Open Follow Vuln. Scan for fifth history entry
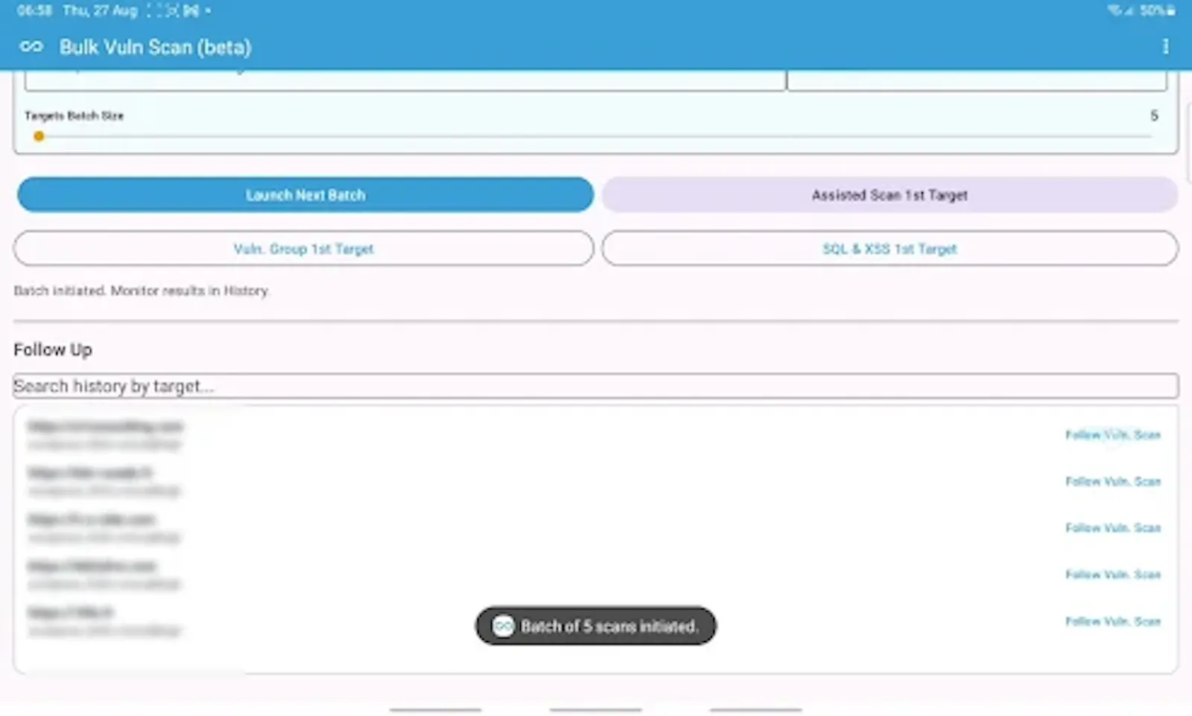This screenshot has width=1192, height=716. pos(1113,621)
